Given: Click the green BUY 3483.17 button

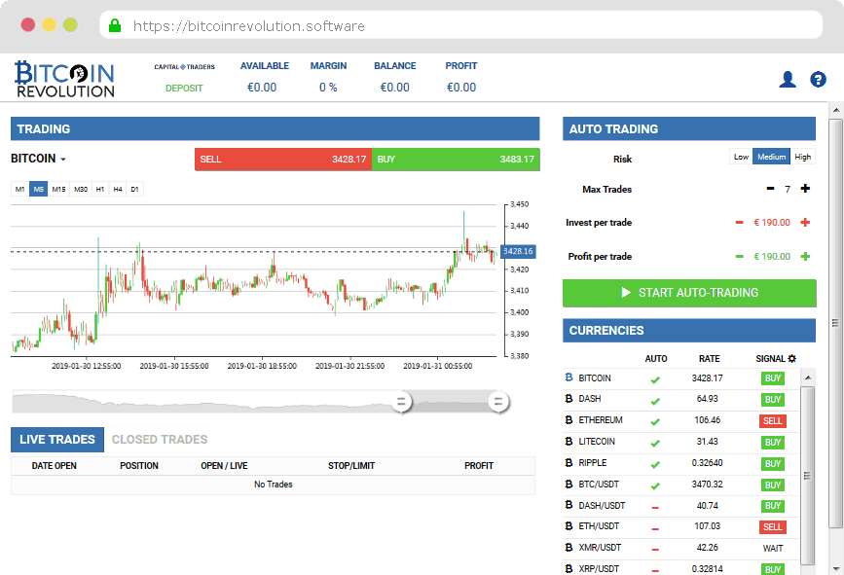Looking at the screenshot, I should pyautogui.click(x=456, y=160).
